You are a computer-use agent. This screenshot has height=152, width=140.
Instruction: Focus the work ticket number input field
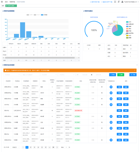31,75
